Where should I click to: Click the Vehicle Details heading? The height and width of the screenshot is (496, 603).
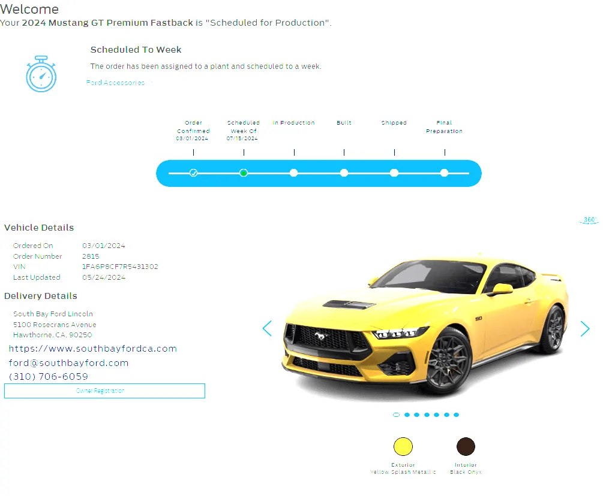point(39,228)
